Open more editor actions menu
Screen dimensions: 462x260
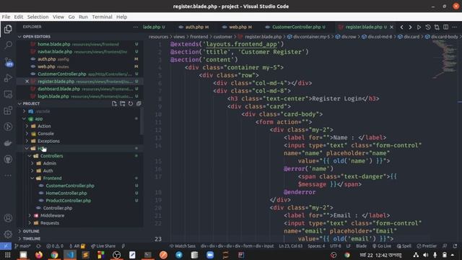pos(455,27)
